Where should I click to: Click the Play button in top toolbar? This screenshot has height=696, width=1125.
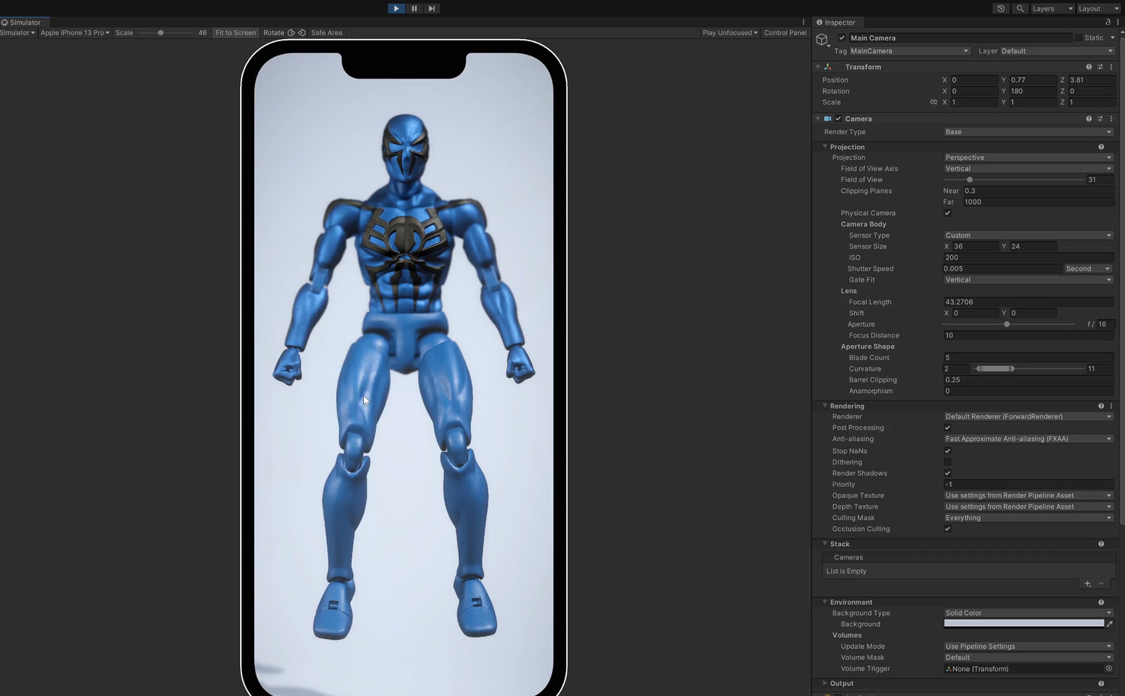click(x=396, y=8)
